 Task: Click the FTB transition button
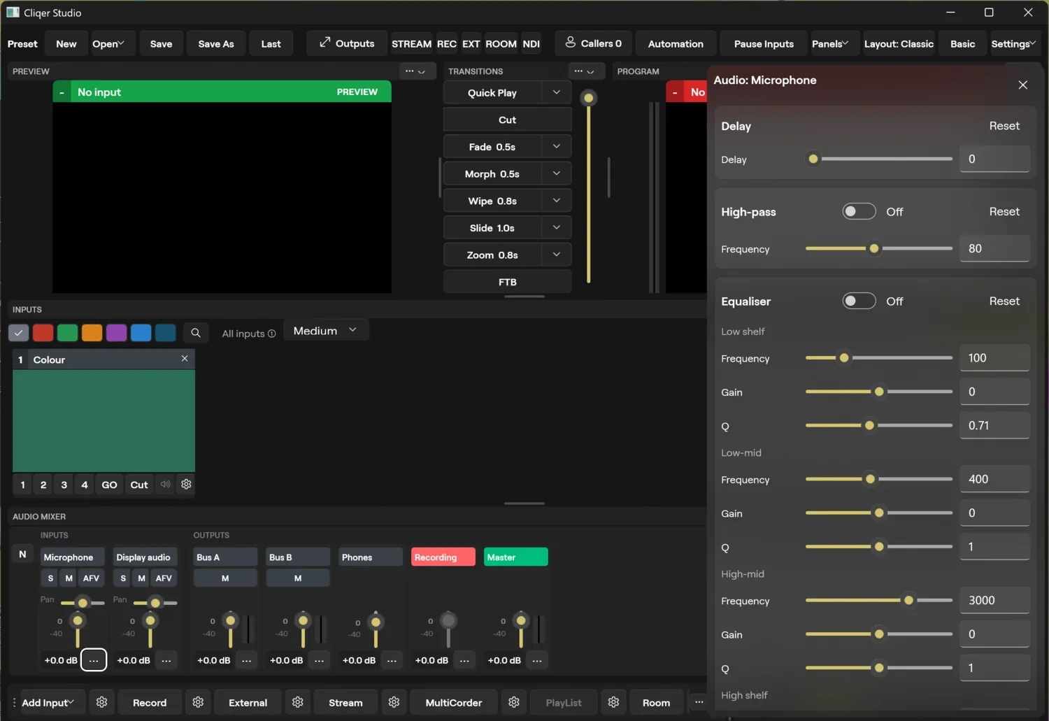coord(507,282)
